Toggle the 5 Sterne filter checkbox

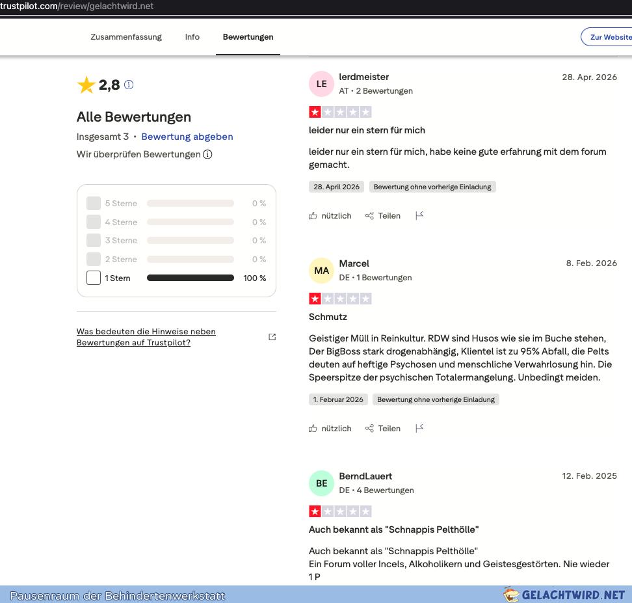(x=94, y=204)
